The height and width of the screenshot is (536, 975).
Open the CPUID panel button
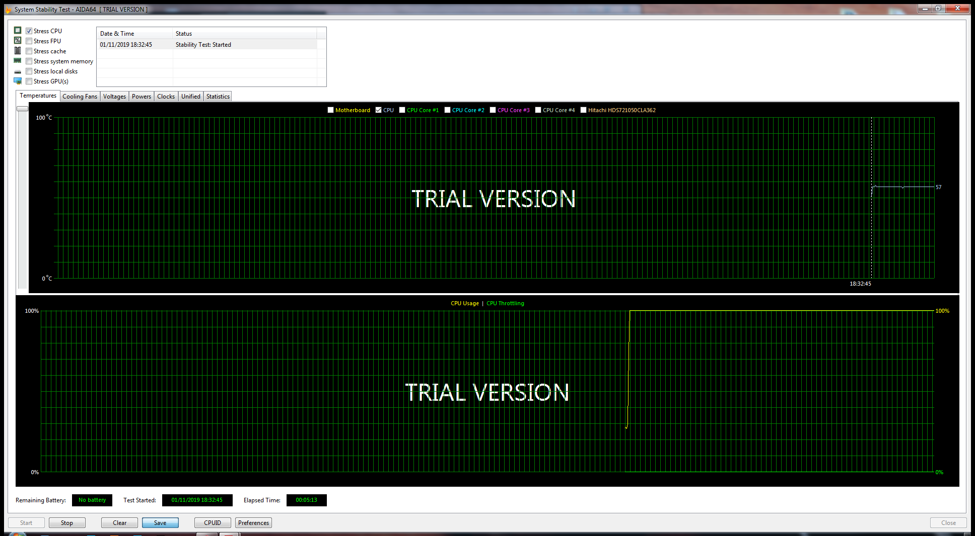[213, 523]
